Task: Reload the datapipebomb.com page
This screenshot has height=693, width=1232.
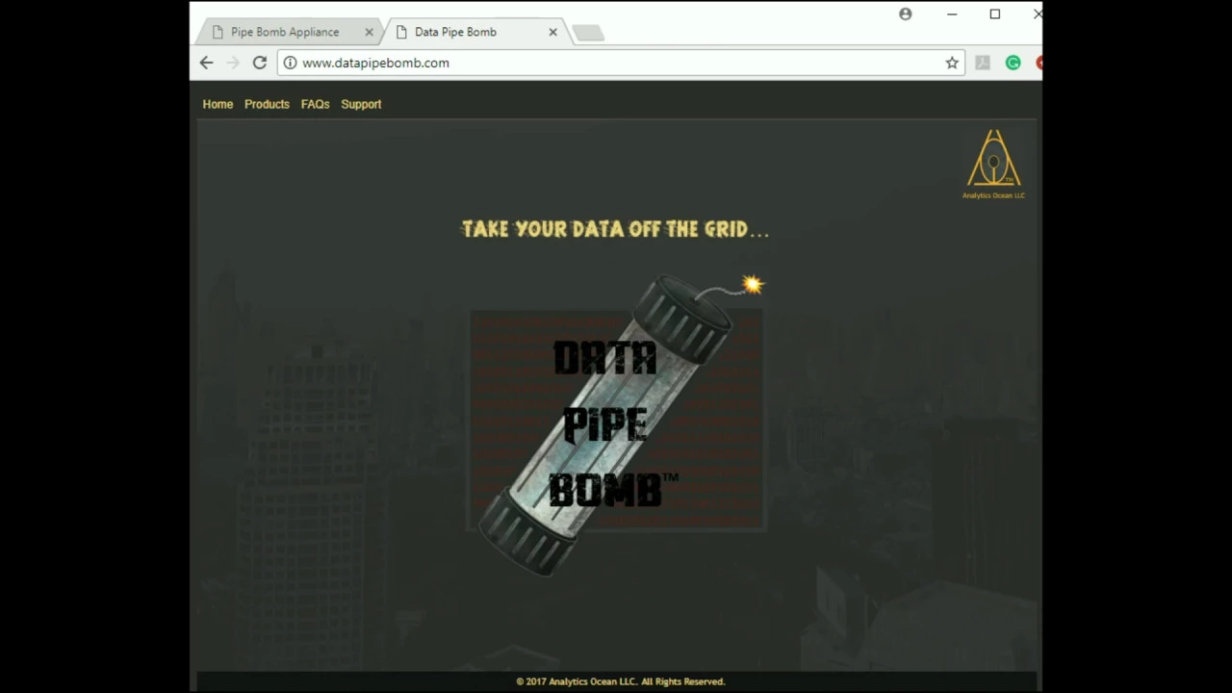Action: coord(260,63)
